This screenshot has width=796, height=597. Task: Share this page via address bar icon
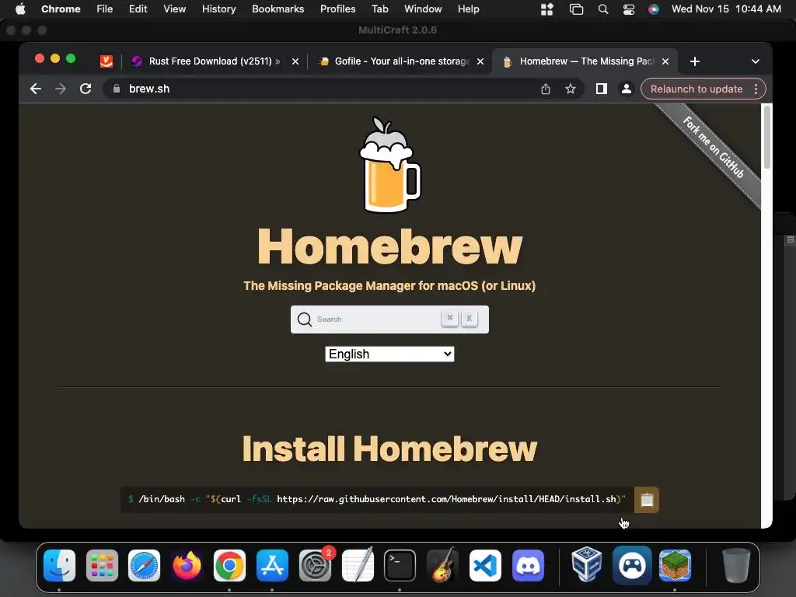[545, 89]
